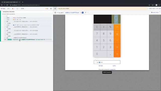Click the calculator decimal point key

(x=110, y=54)
